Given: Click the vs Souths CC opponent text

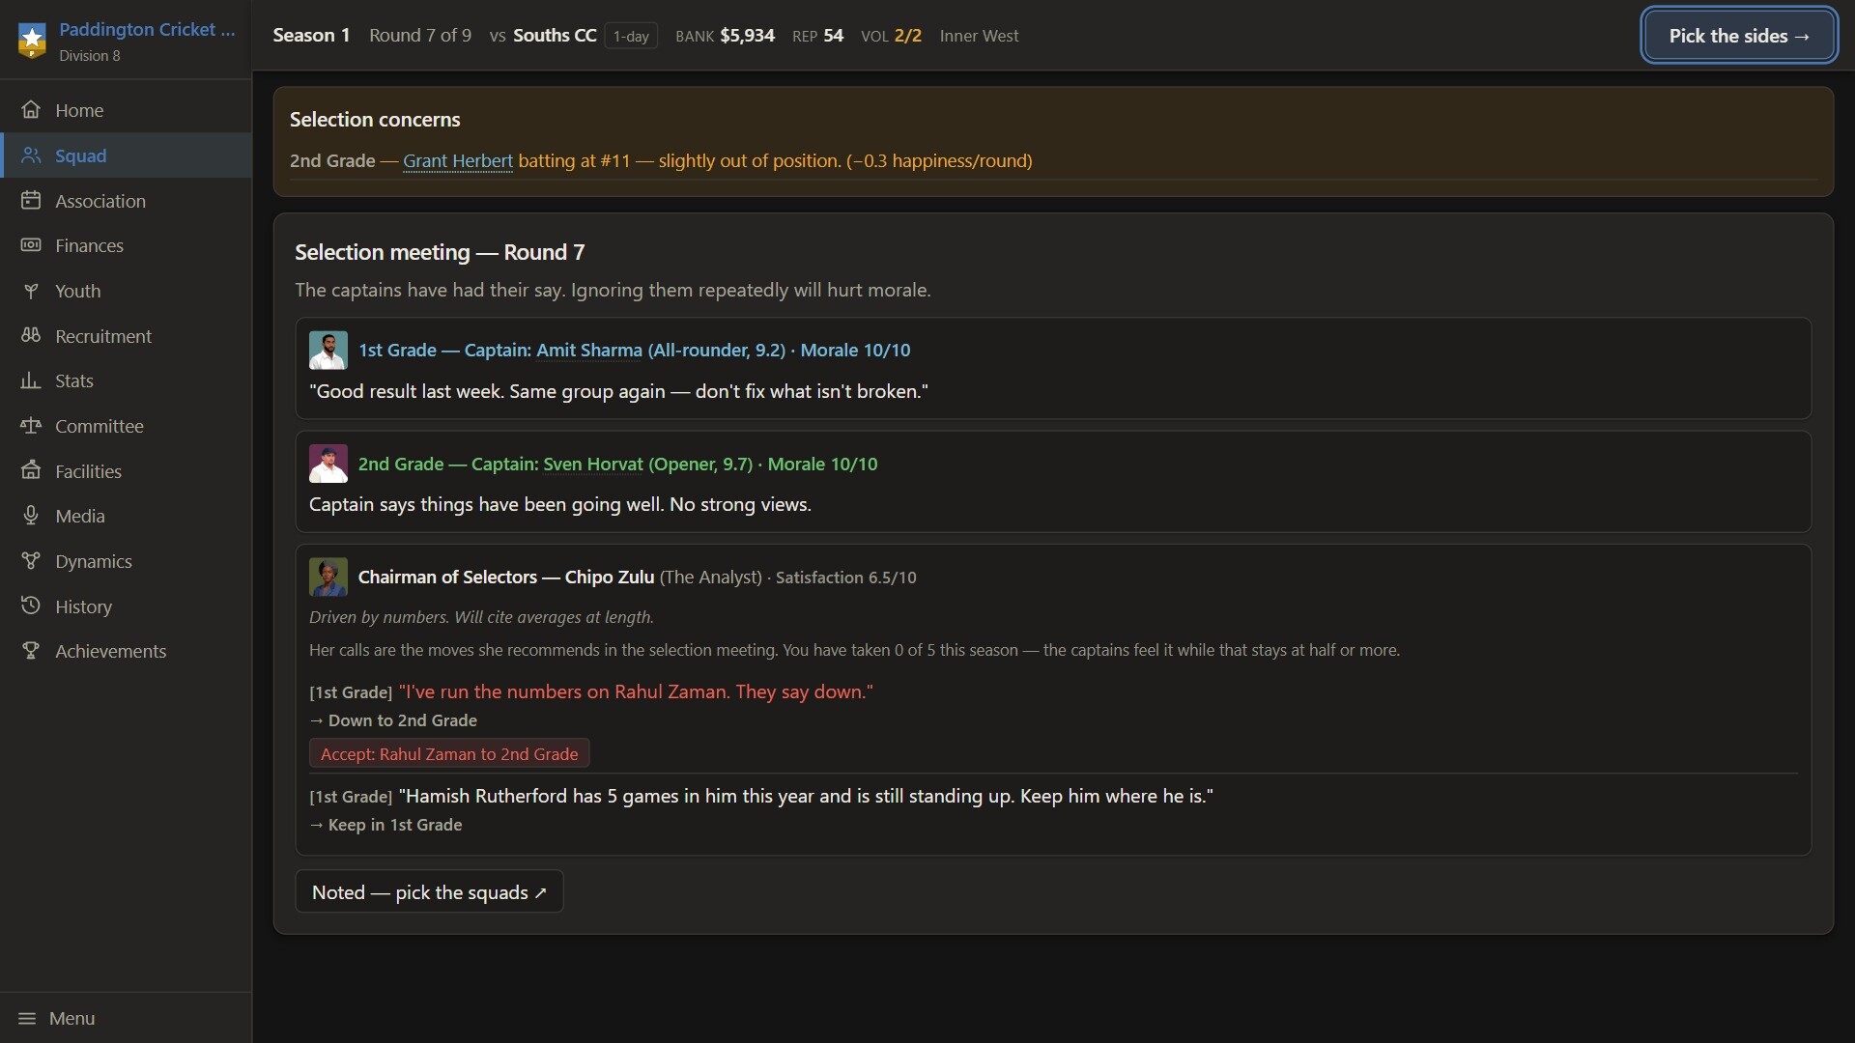Looking at the screenshot, I should point(543,36).
